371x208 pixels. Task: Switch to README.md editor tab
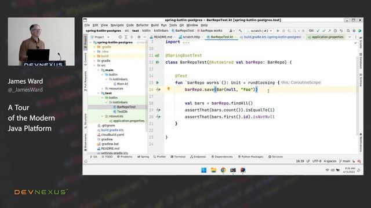point(161,37)
